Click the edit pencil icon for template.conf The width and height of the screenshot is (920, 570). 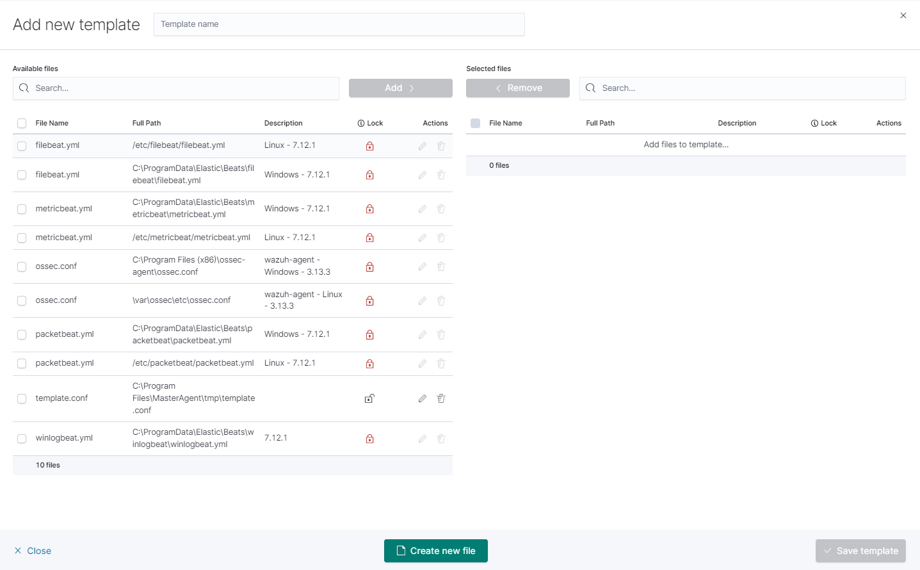[423, 398]
